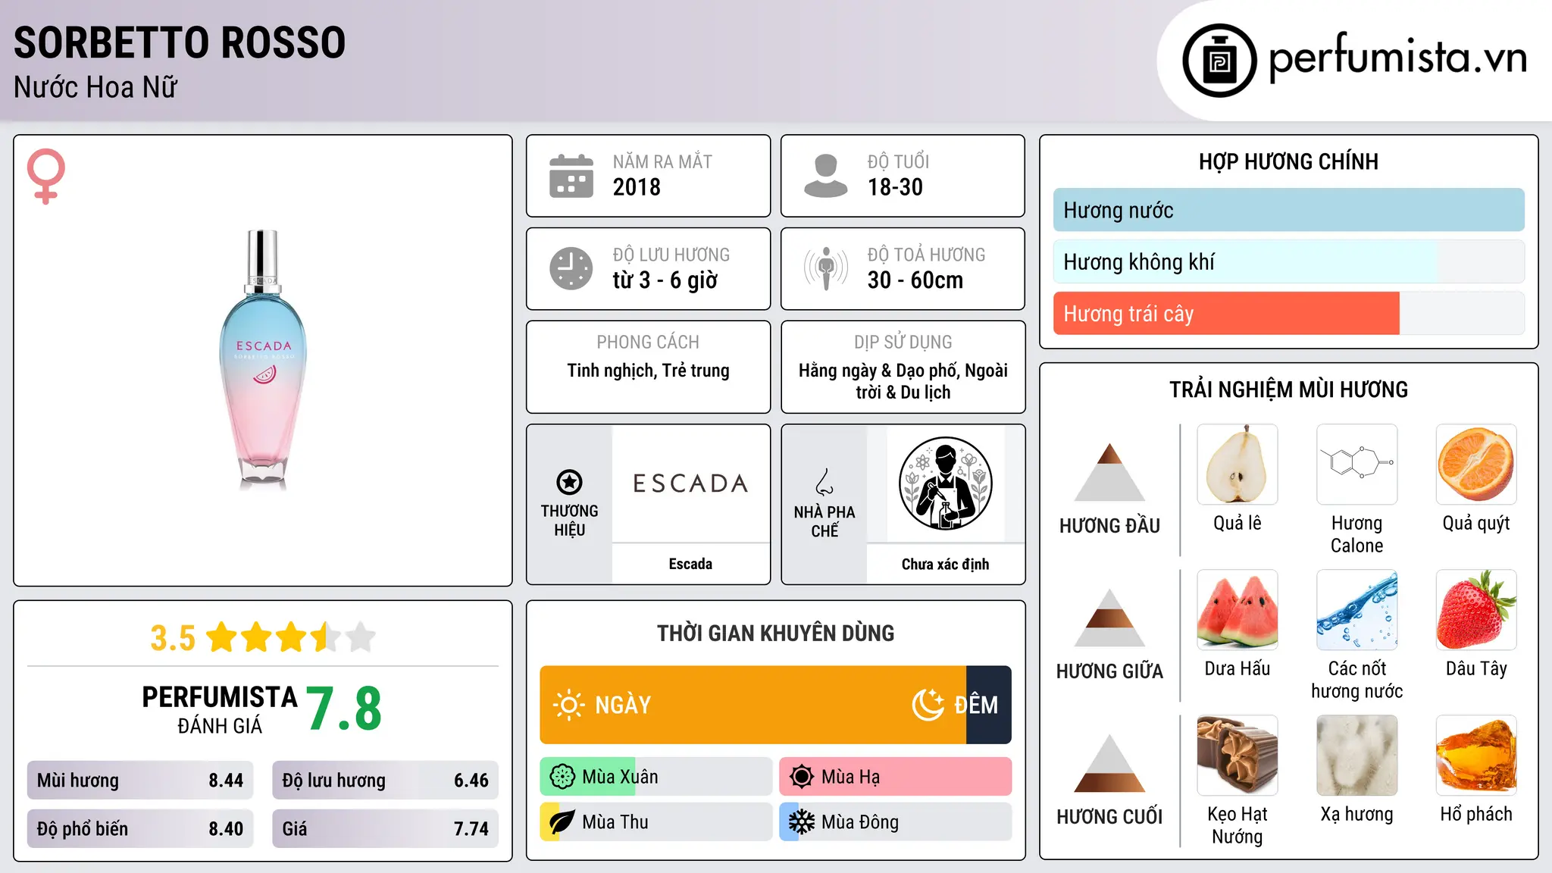Click the star rating icons beside 3.5
This screenshot has height=873, width=1552.
[x=291, y=637]
